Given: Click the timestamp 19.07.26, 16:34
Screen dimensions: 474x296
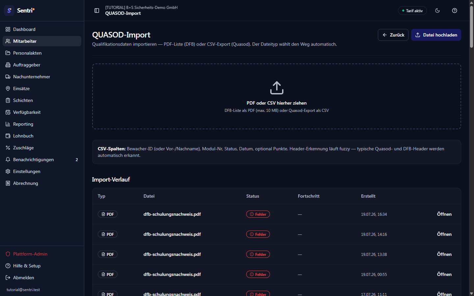Looking at the screenshot, I should (x=374, y=214).
